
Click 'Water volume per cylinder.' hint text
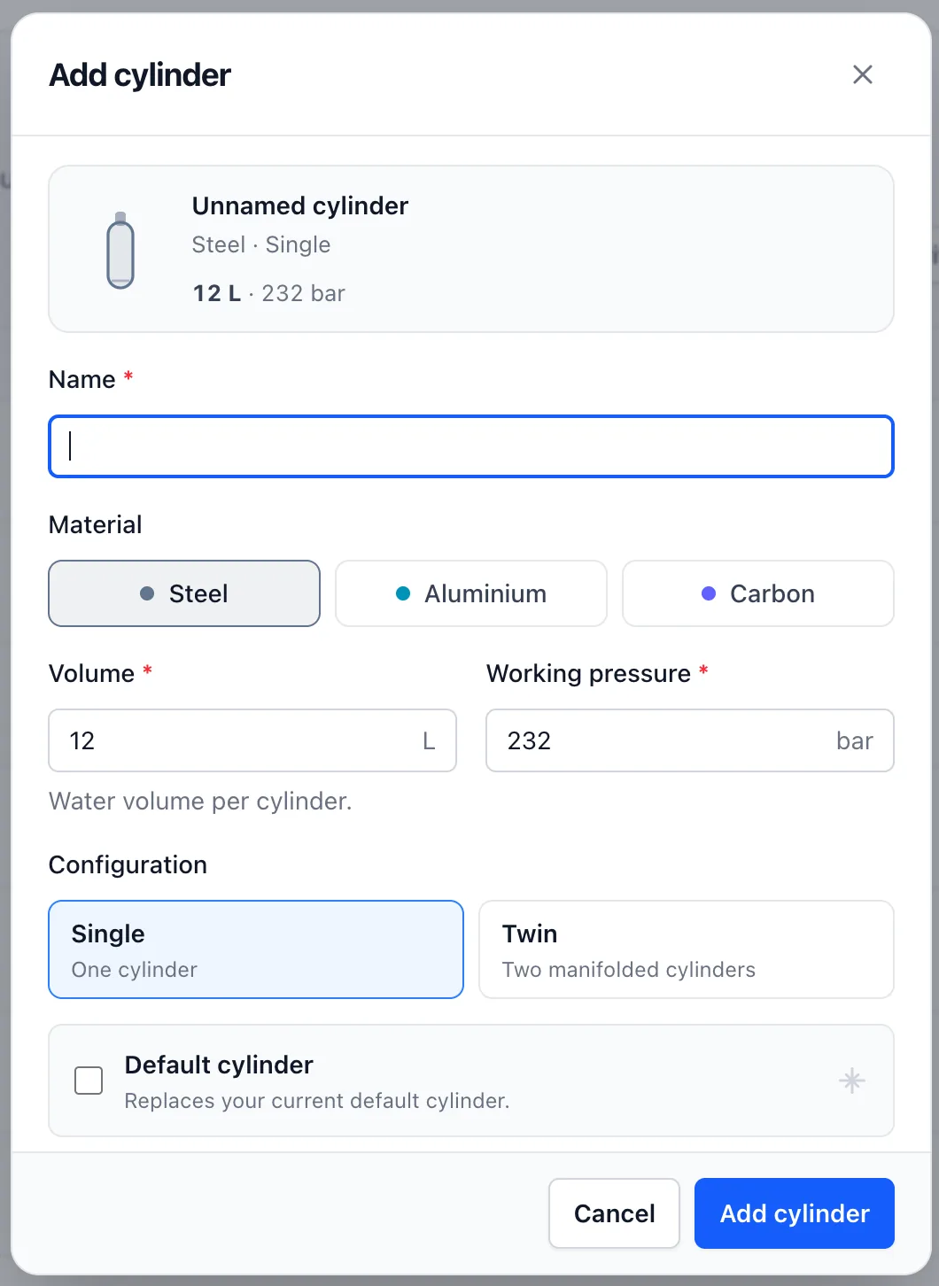click(200, 802)
